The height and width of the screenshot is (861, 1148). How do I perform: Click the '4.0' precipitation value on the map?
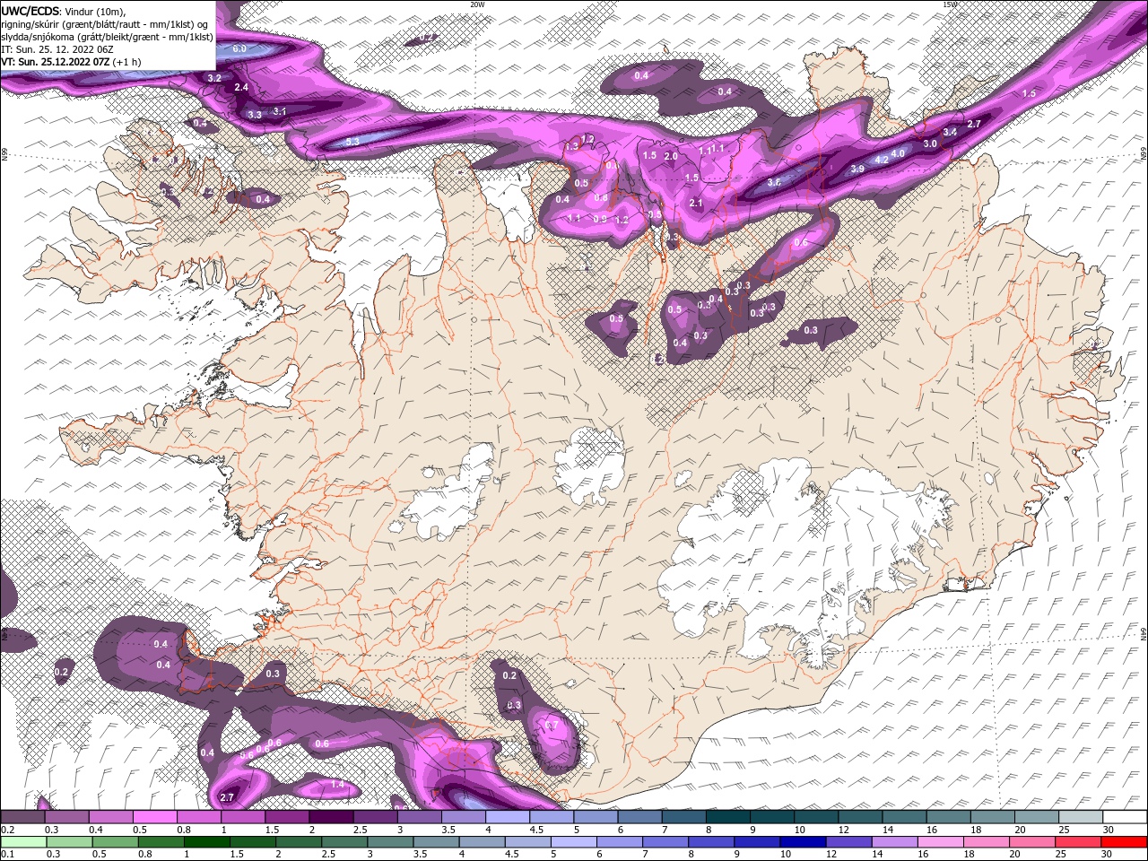click(898, 153)
